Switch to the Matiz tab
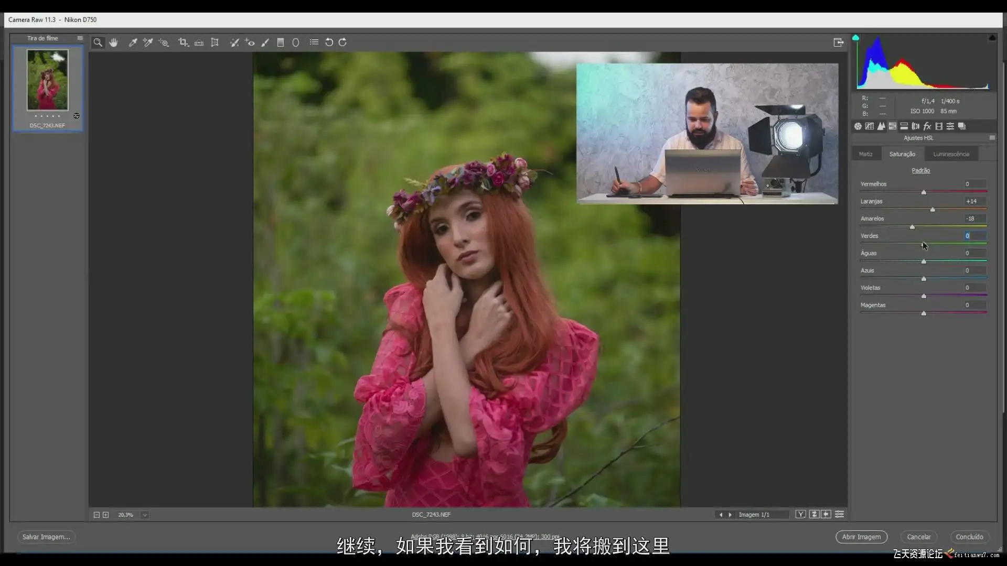Viewport: 1007px width, 566px height. click(x=866, y=154)
